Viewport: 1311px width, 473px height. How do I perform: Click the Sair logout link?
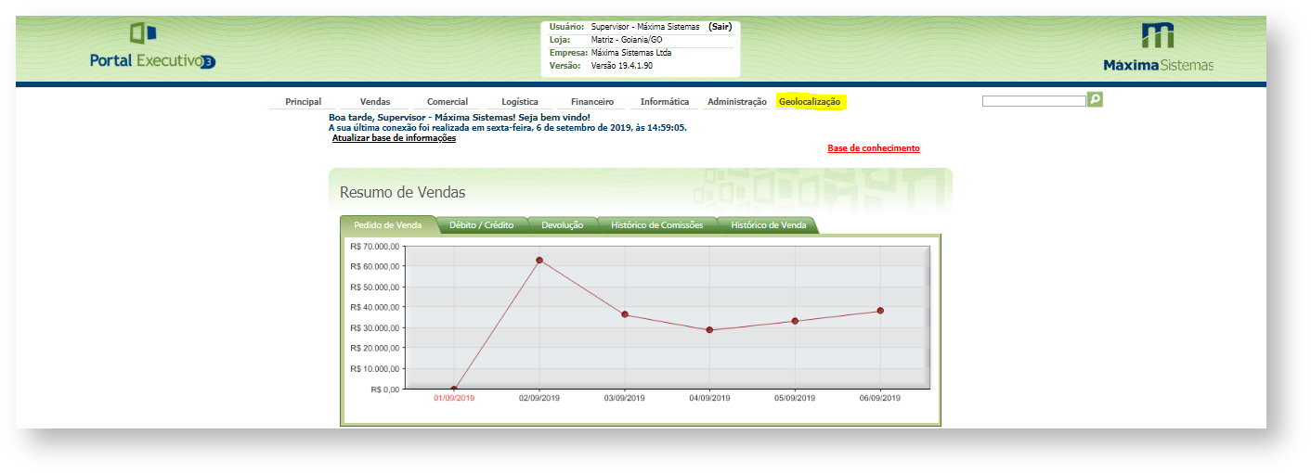coord(720,27)
